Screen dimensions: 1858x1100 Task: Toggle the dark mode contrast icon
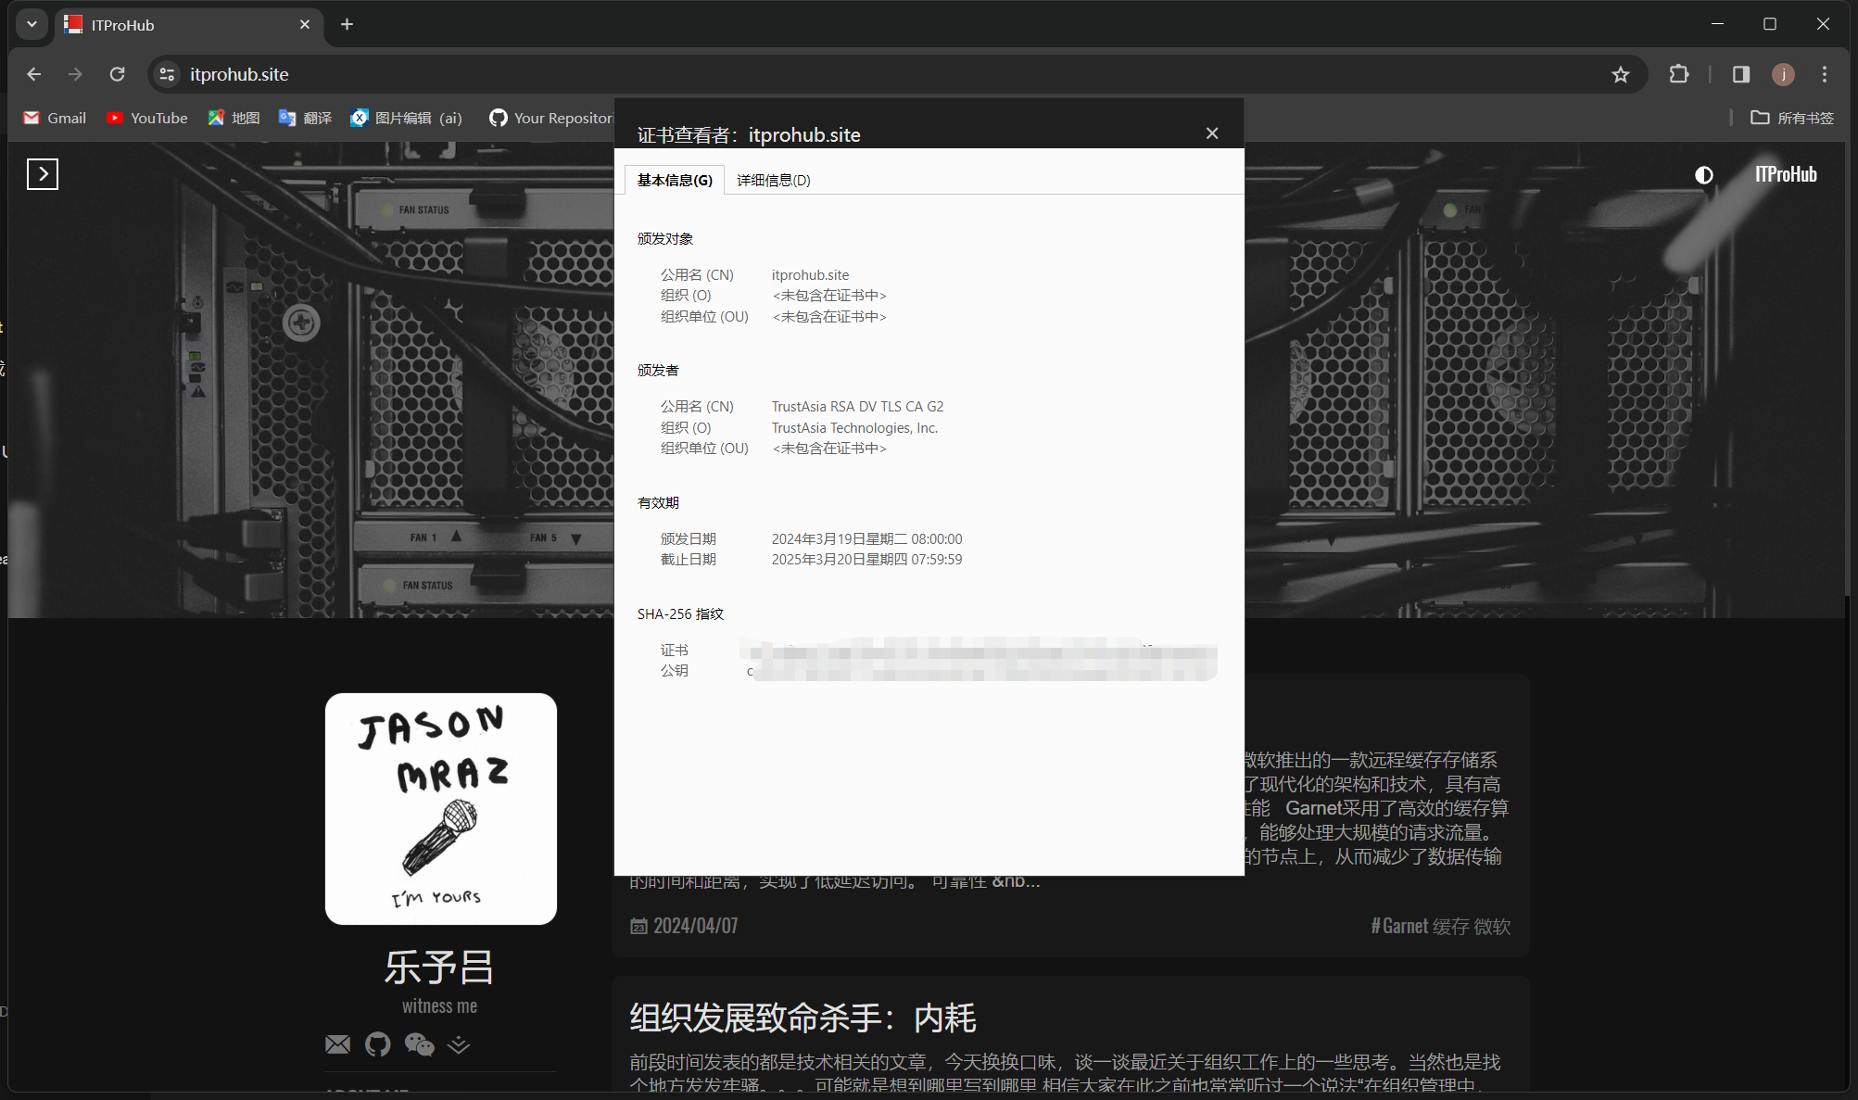tap(1703, 175)
